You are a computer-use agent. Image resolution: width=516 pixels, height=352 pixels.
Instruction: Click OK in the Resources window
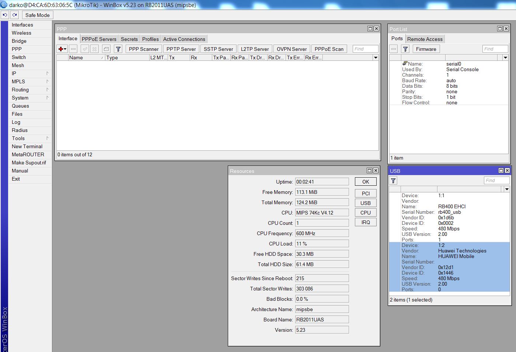(x=366, y=182)
